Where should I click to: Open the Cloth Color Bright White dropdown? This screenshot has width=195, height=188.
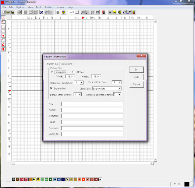click(x=119, y=89)
